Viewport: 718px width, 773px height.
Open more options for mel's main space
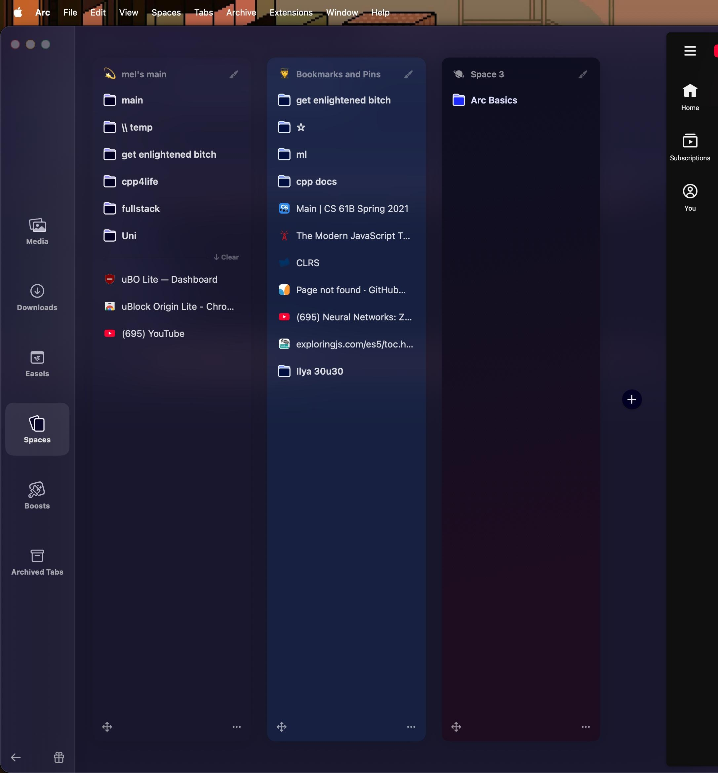(x=237, y=727)
